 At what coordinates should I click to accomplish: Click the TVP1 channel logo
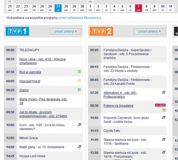(x=17, y=31)
